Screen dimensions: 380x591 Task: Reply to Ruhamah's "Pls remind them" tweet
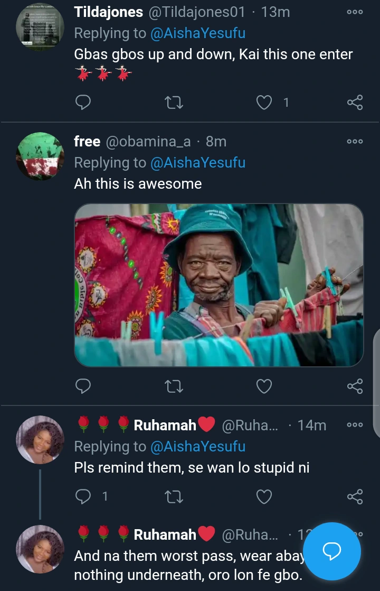83,496
